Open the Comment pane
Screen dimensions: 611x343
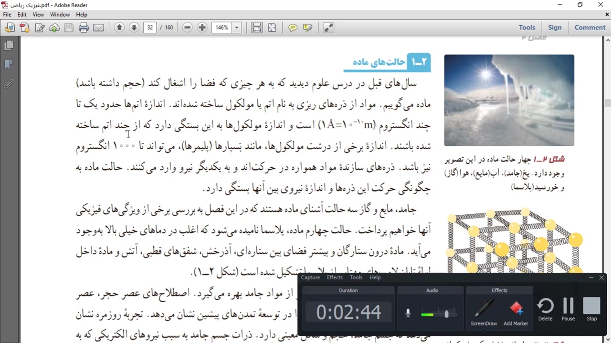point(590,28)
